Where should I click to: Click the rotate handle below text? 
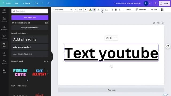click(111, 67)
